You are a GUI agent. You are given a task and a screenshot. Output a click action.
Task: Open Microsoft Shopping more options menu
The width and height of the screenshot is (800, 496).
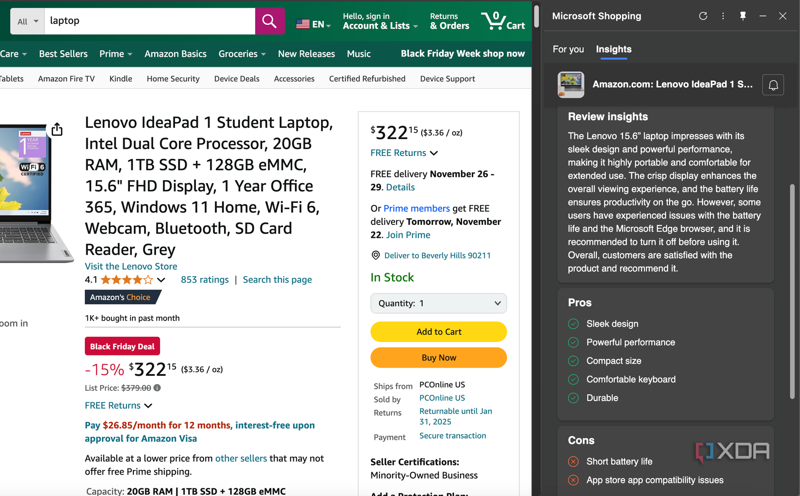click(723, 16)
